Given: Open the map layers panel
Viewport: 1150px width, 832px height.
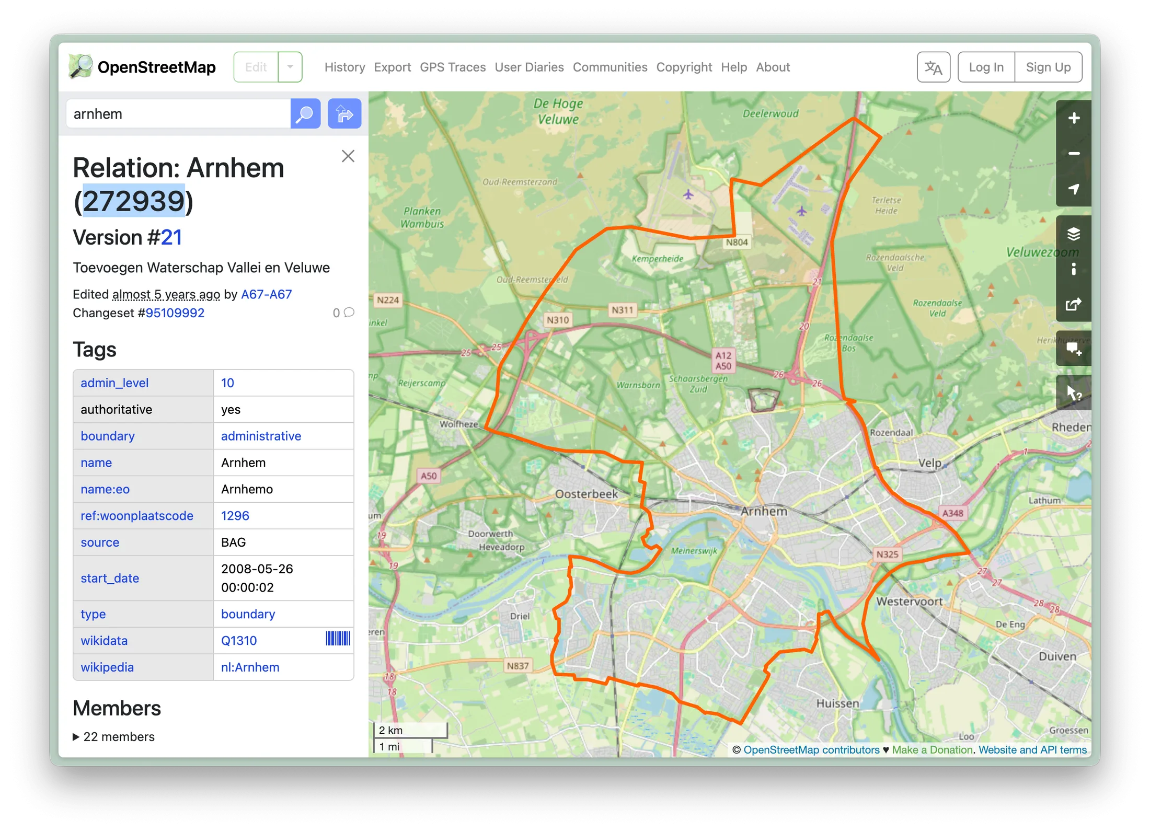Looking at the screenshot, I should (1074, 234).
